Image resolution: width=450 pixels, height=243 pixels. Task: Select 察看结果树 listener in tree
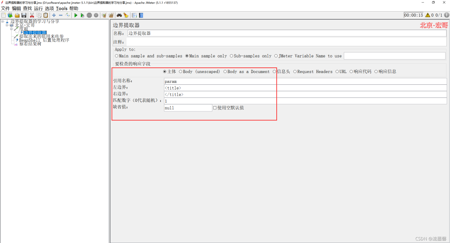tap(30, 44)
